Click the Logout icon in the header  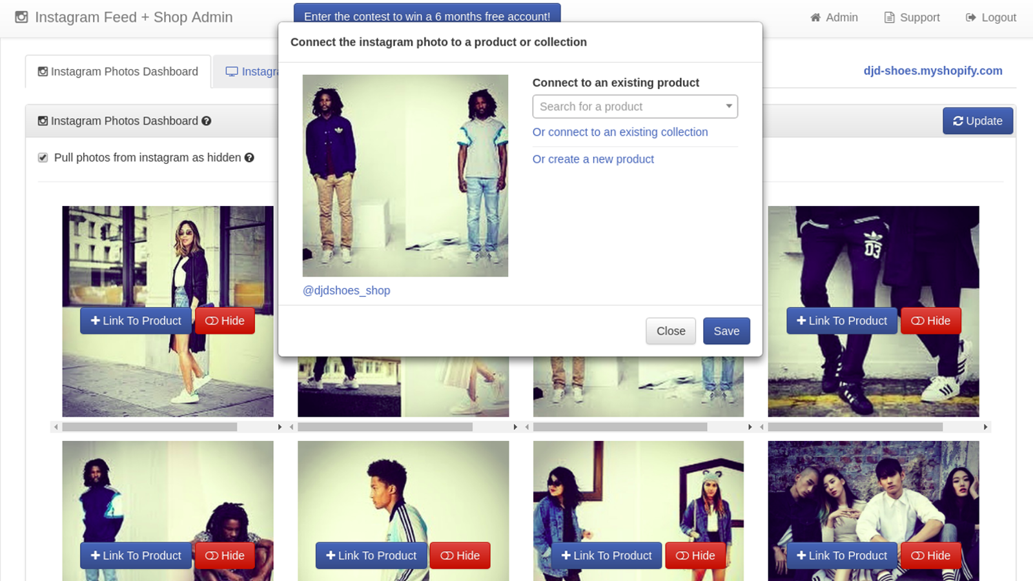pos(970,17)
